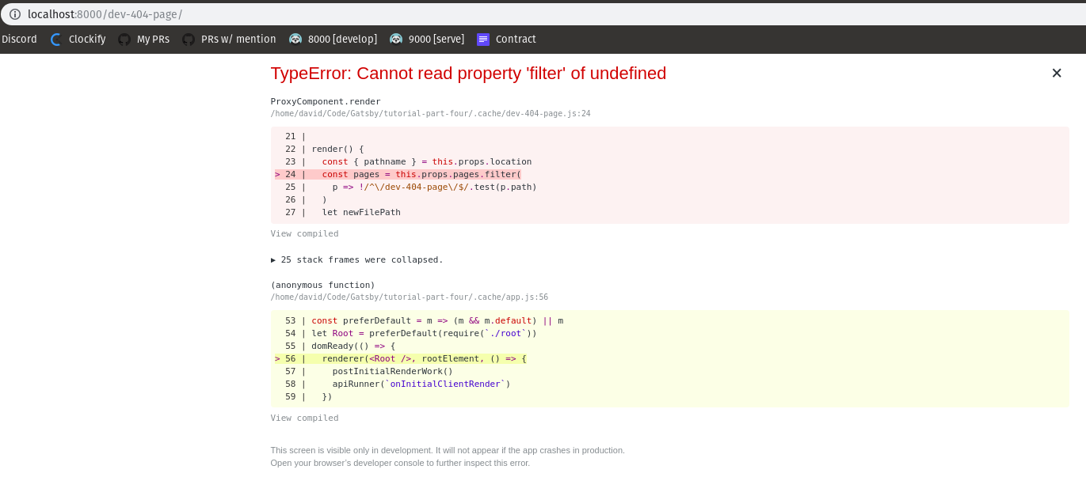Select the highlighted line 24 in code
Viewport: 1086px width, 496px height.
[x=396, y=174]
